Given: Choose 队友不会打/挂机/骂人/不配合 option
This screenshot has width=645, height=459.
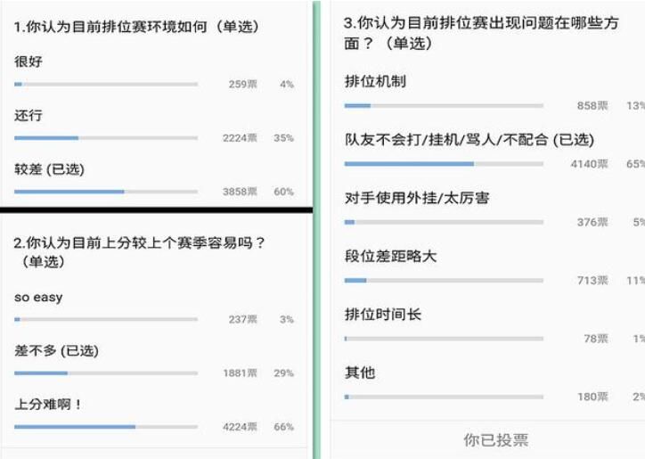Looking at the screenshot, I should (x=469, y=140).
